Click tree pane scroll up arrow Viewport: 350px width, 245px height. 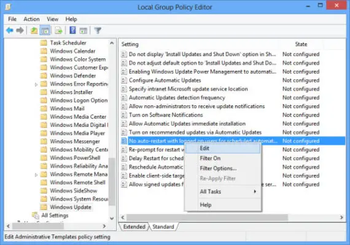click(x=112, y=43)
